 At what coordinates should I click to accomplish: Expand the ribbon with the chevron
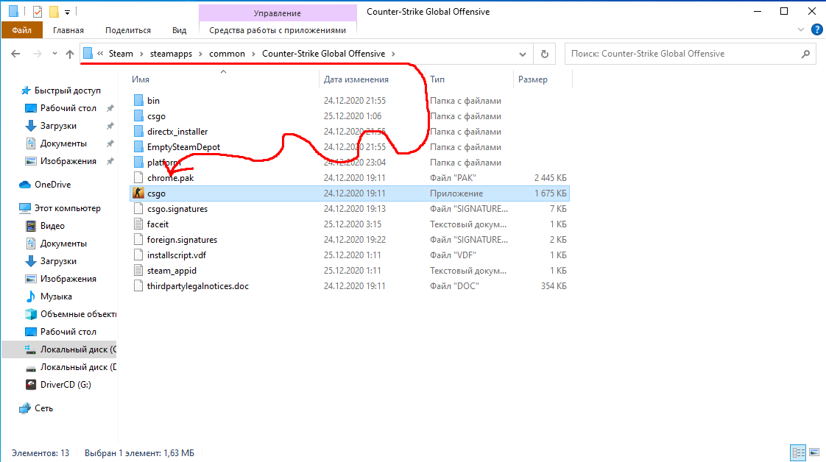(801, 30)
